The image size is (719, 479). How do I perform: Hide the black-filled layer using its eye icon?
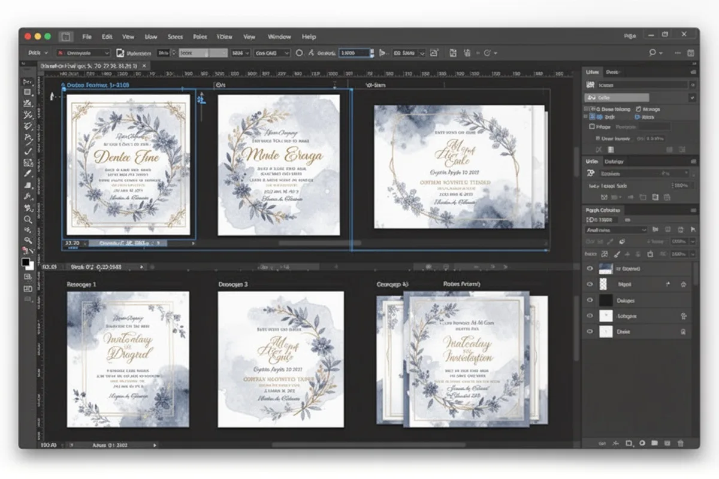click(590, 299)
